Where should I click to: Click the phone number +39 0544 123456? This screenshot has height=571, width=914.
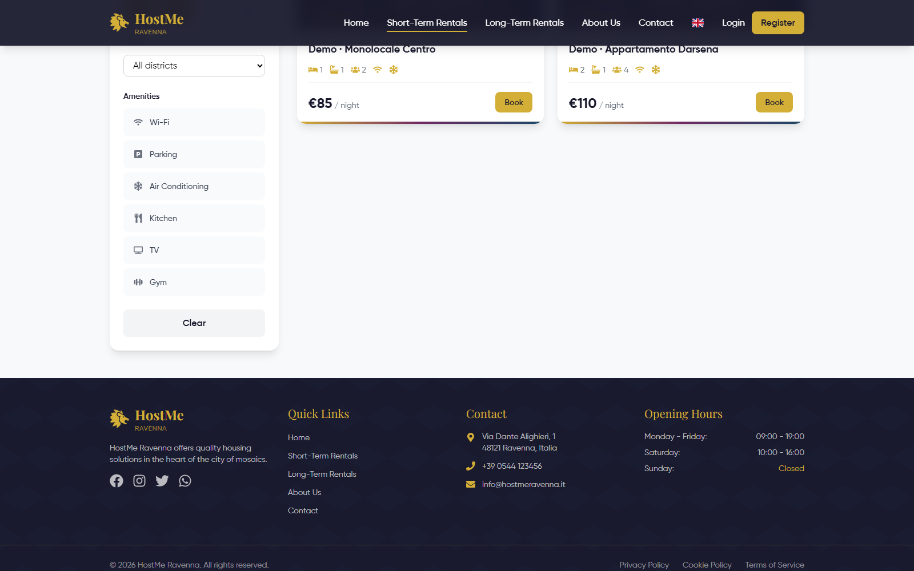tap(512, 466)
